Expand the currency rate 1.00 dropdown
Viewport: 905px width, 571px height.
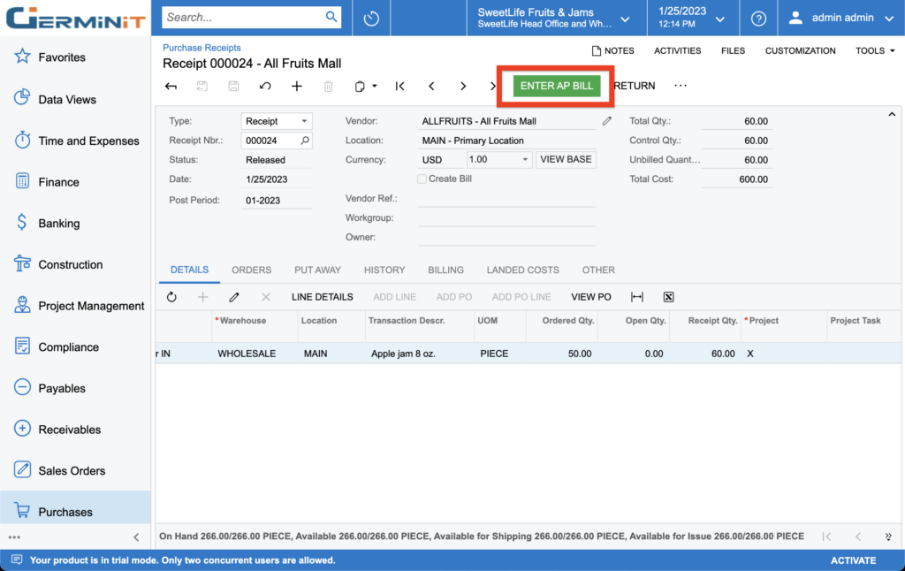tap(525, 160)
